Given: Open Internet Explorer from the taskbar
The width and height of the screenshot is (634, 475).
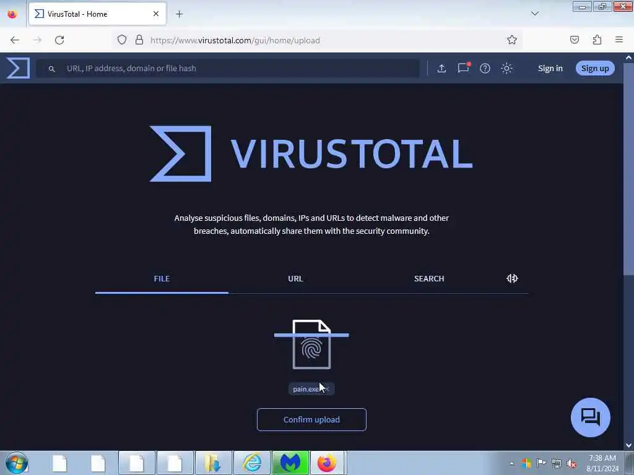Looking at the screenshot, I should coord(252,463).
